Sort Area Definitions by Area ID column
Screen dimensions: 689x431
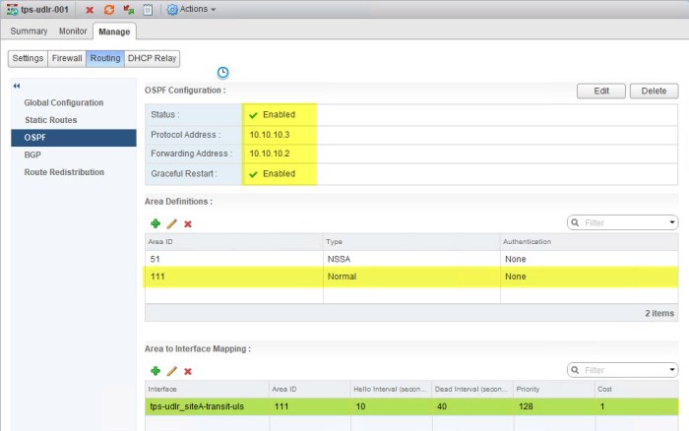tap(234, 242)
